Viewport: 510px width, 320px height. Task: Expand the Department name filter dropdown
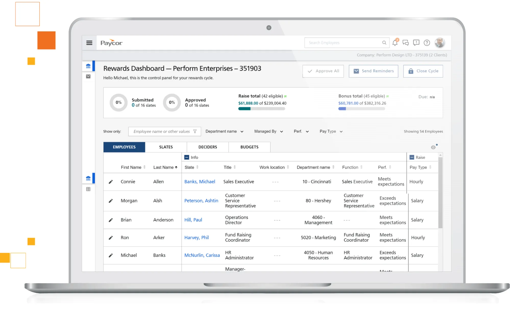(225, 131)
